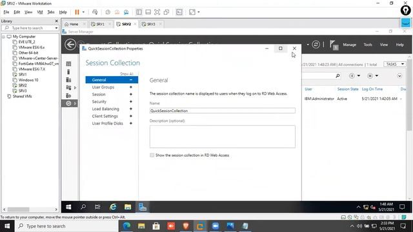
Task: Select FortiGate-VM64 in the library tree
Action: (x=38, y=64)
